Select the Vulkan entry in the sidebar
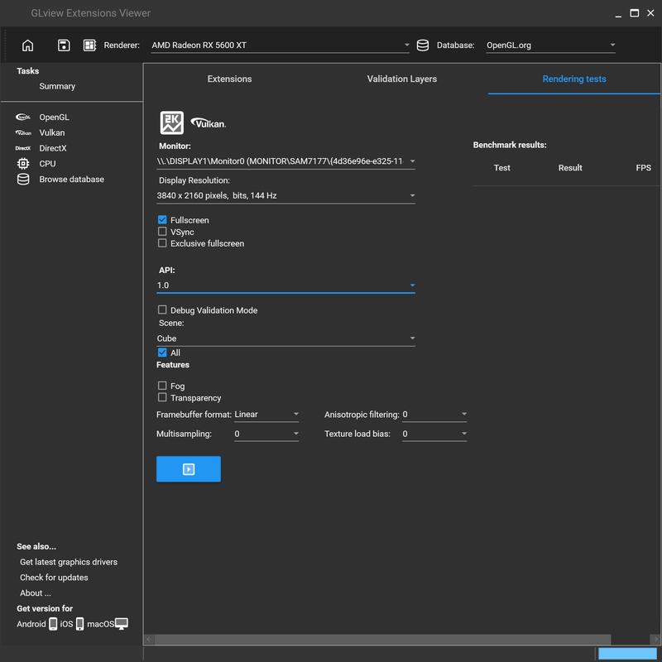Screen dimensions: 662x662 tap(52, 132)
